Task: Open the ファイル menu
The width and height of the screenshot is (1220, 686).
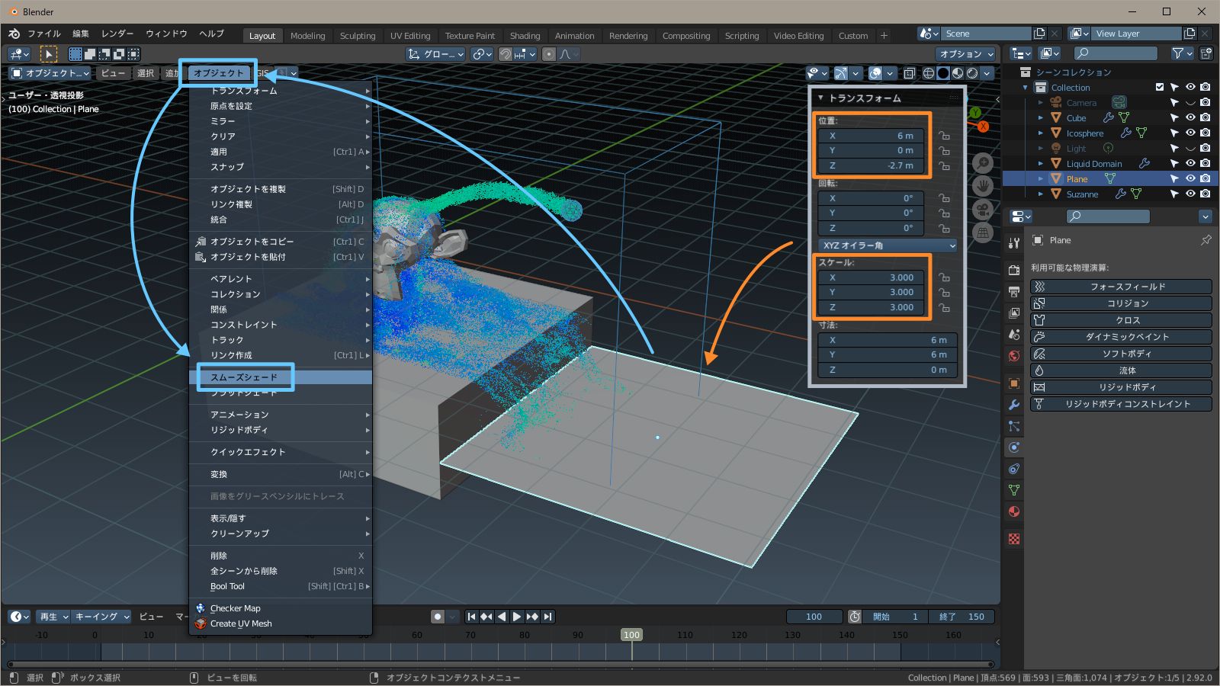Action: tap(44, 34)
